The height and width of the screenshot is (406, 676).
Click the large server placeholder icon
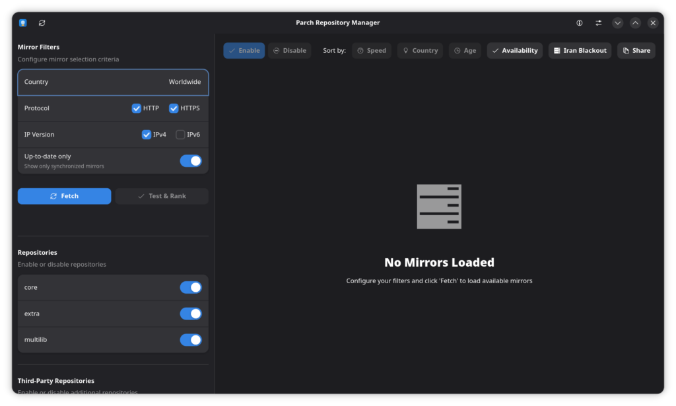tap(439, 207)
